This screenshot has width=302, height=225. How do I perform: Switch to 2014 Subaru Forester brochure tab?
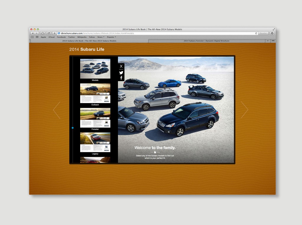coord(206,41)
